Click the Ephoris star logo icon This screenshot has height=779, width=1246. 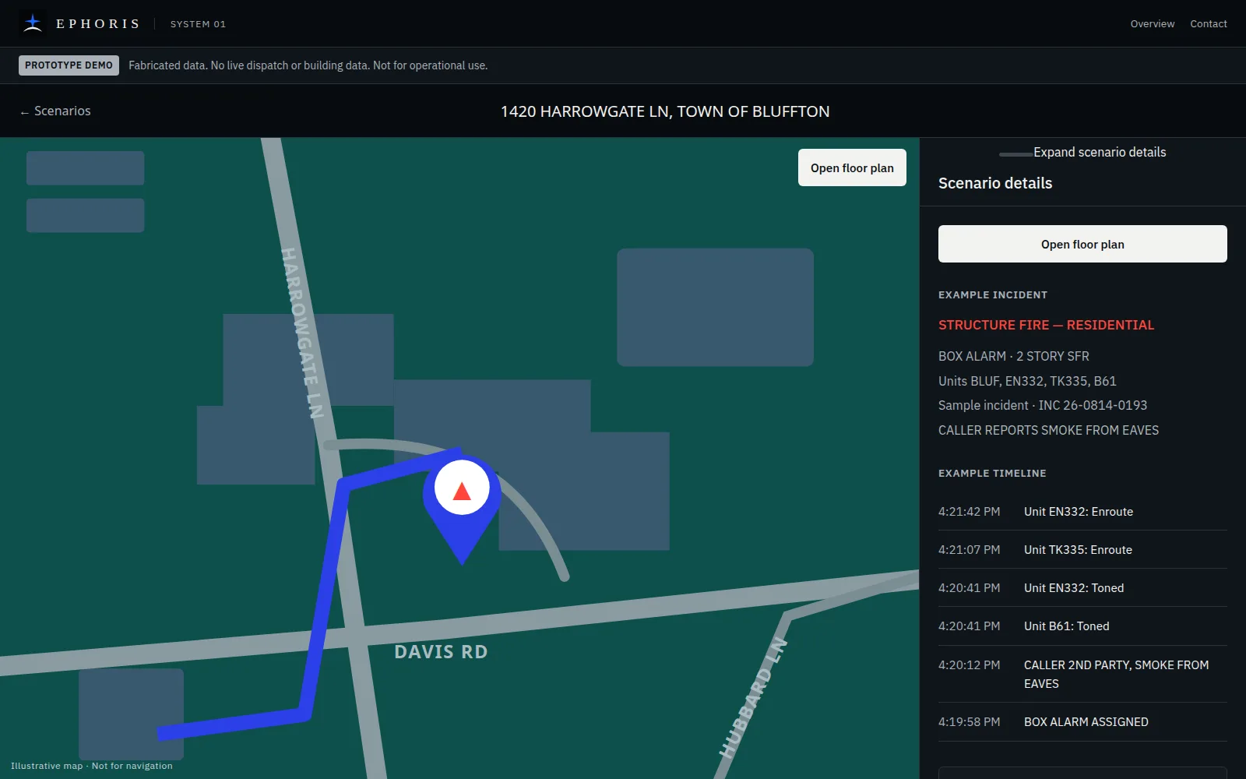click(x=32, y=23)
